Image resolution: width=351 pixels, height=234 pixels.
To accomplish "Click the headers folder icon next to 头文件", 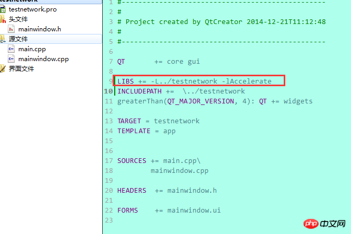I will point(3,19).
